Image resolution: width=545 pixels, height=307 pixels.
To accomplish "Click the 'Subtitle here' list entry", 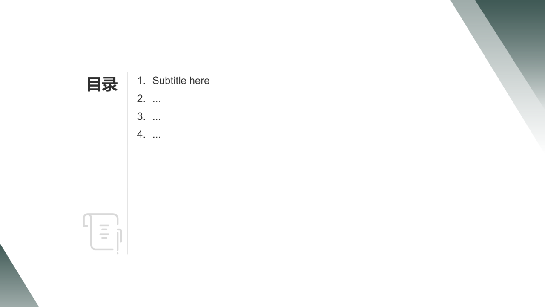I will pyautogui.click(x=181, y=81).
